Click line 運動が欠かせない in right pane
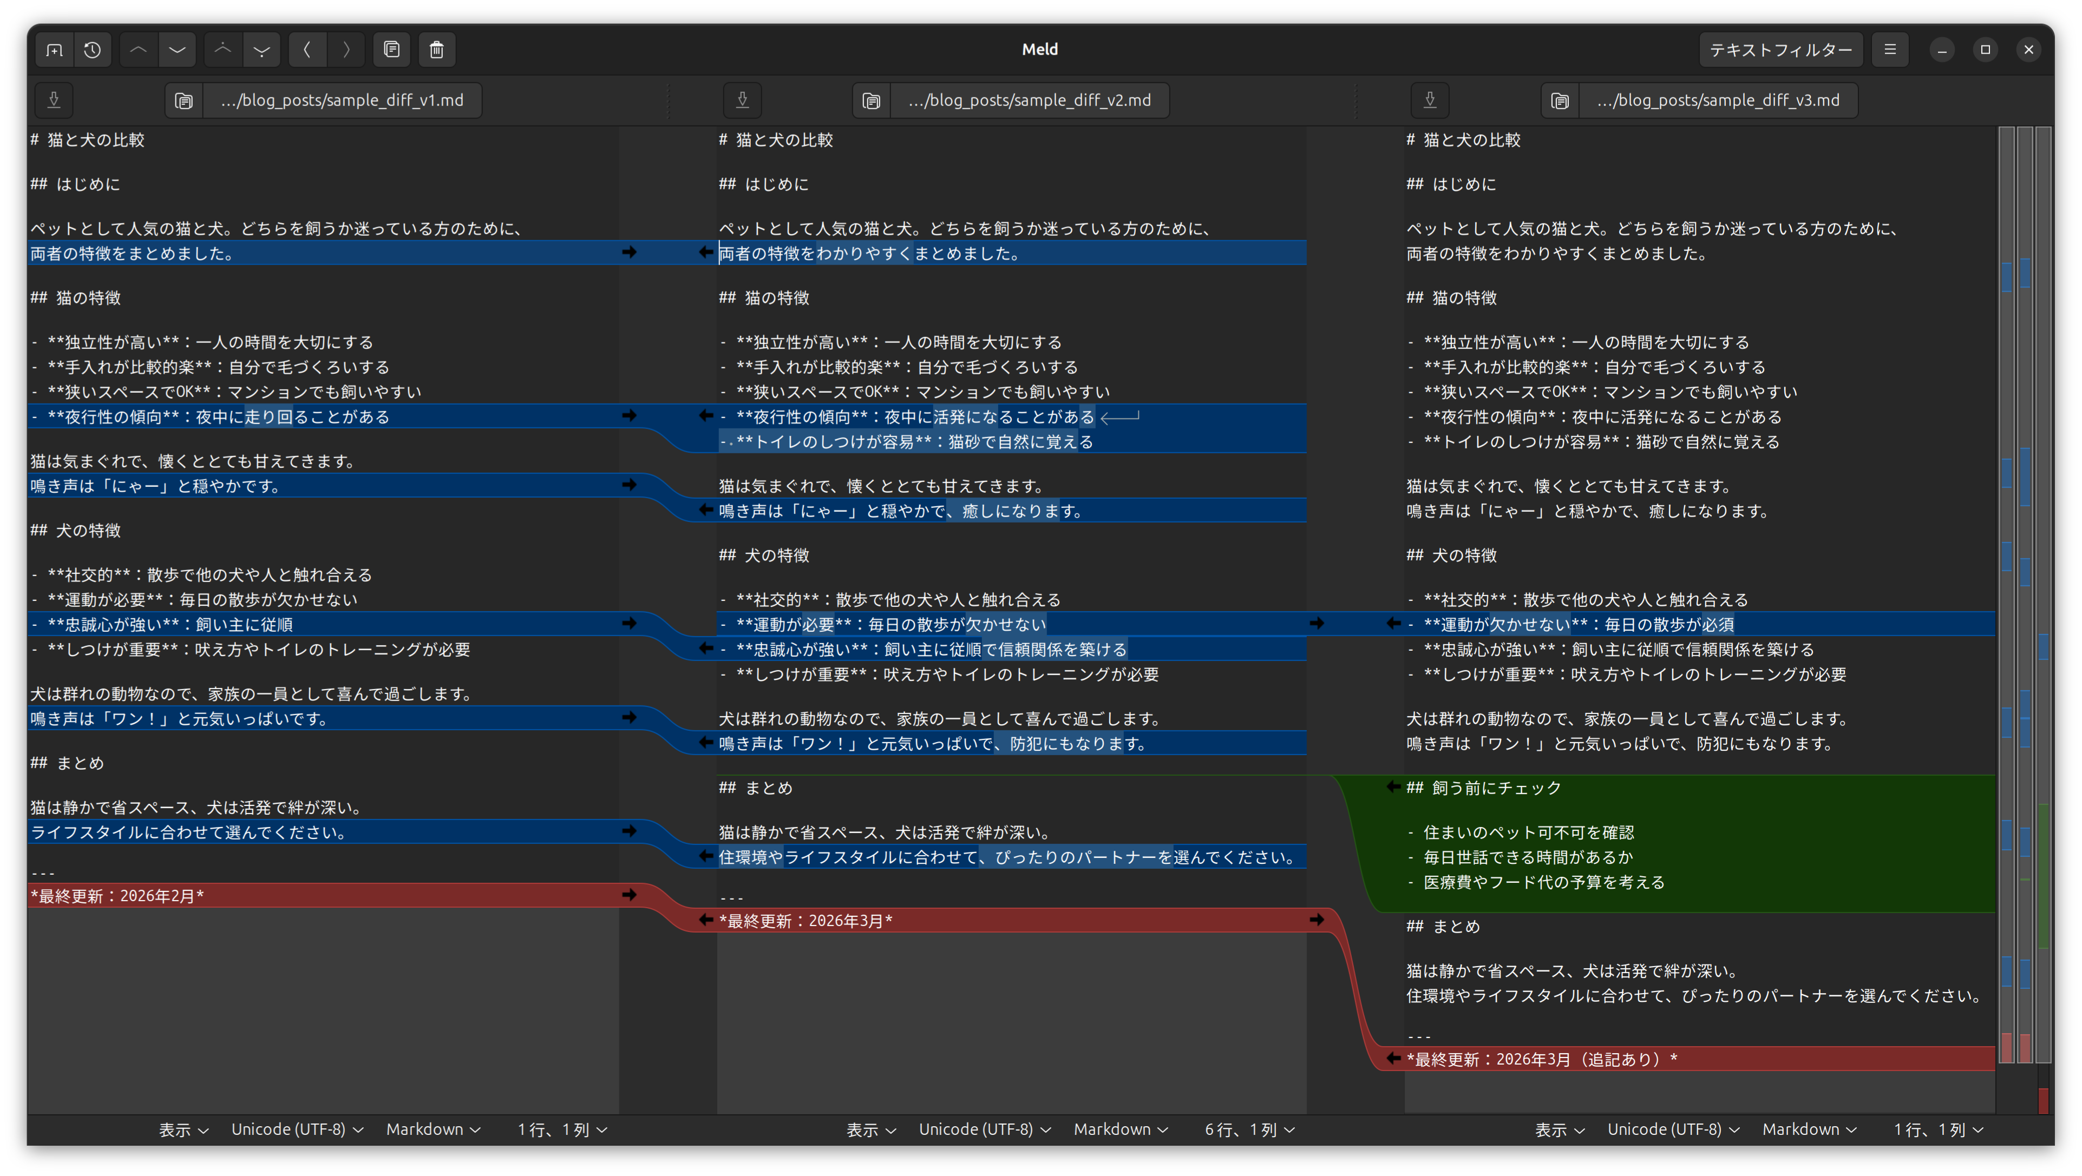This screenshot has width=2082, height=1176. click(1570, 624)
